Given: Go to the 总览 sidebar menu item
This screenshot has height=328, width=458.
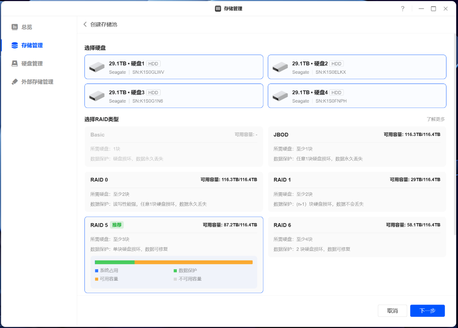Looking at the screenshot, I should pos(27,27).
